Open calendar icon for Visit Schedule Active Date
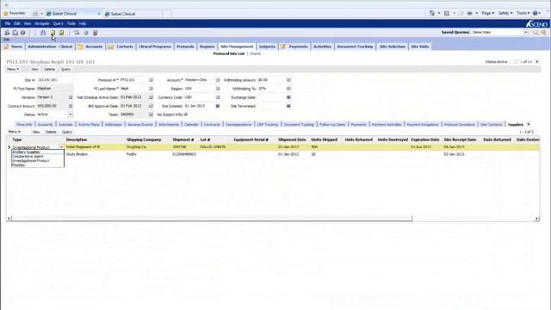551x310 pixels. [x=151, y=97]
